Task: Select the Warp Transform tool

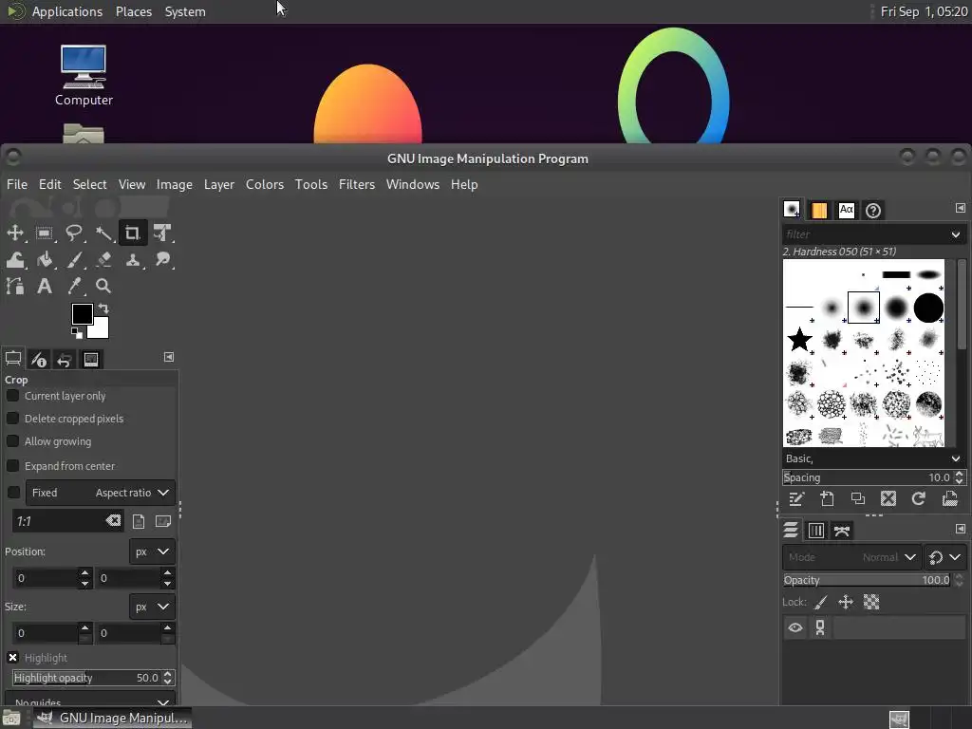Action: 15,260
